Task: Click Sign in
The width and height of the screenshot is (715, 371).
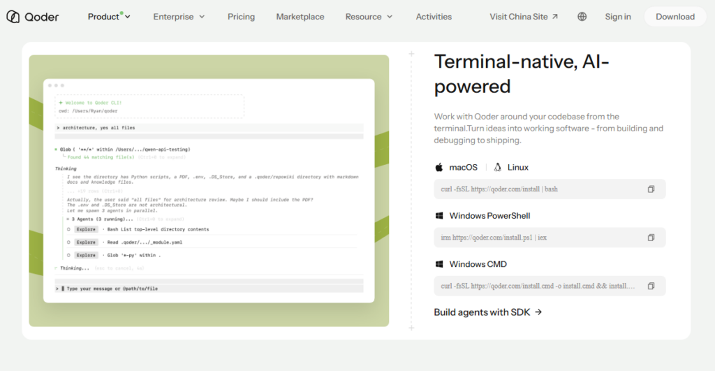Action: pos(618,17)
